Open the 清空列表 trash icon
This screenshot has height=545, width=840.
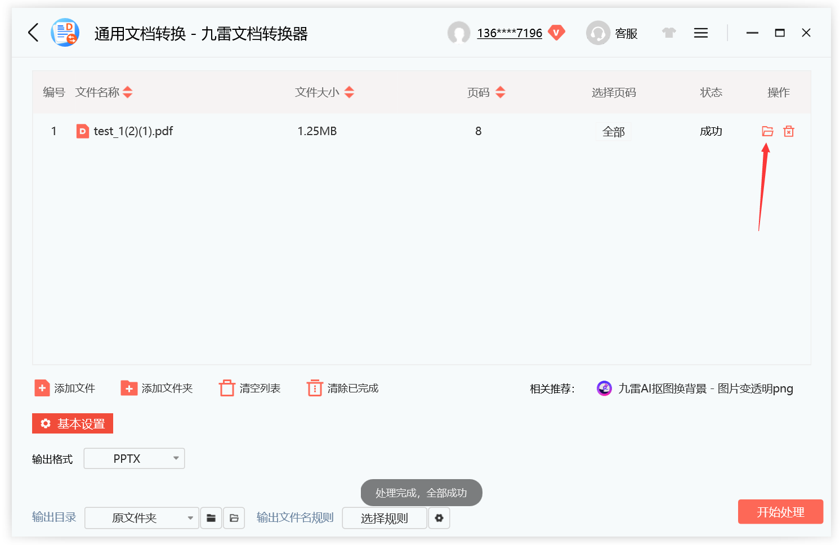[x=227, y=387]
